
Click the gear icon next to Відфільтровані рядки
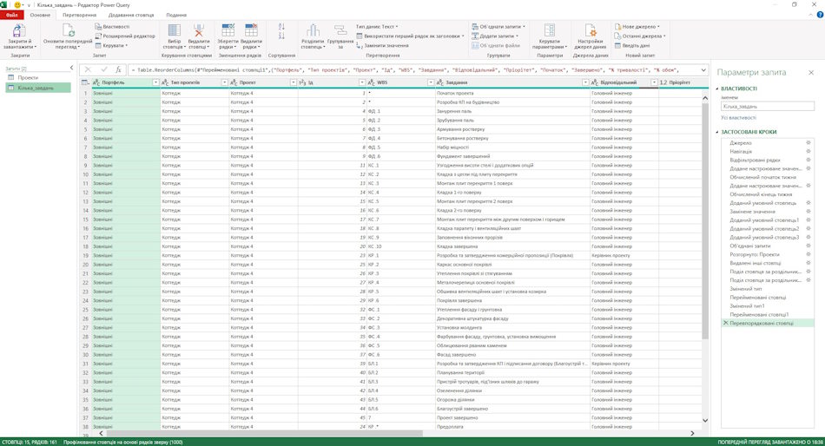click(808, 160)
